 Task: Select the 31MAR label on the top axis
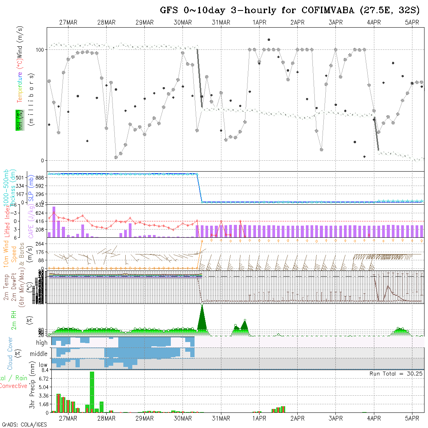point(221,23)
